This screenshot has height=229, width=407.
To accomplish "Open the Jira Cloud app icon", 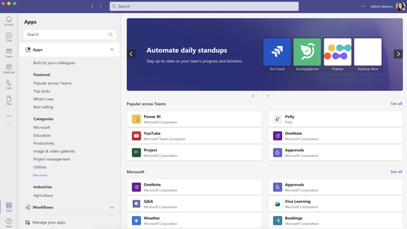I will pyautogui.click(x=277, y=52).
